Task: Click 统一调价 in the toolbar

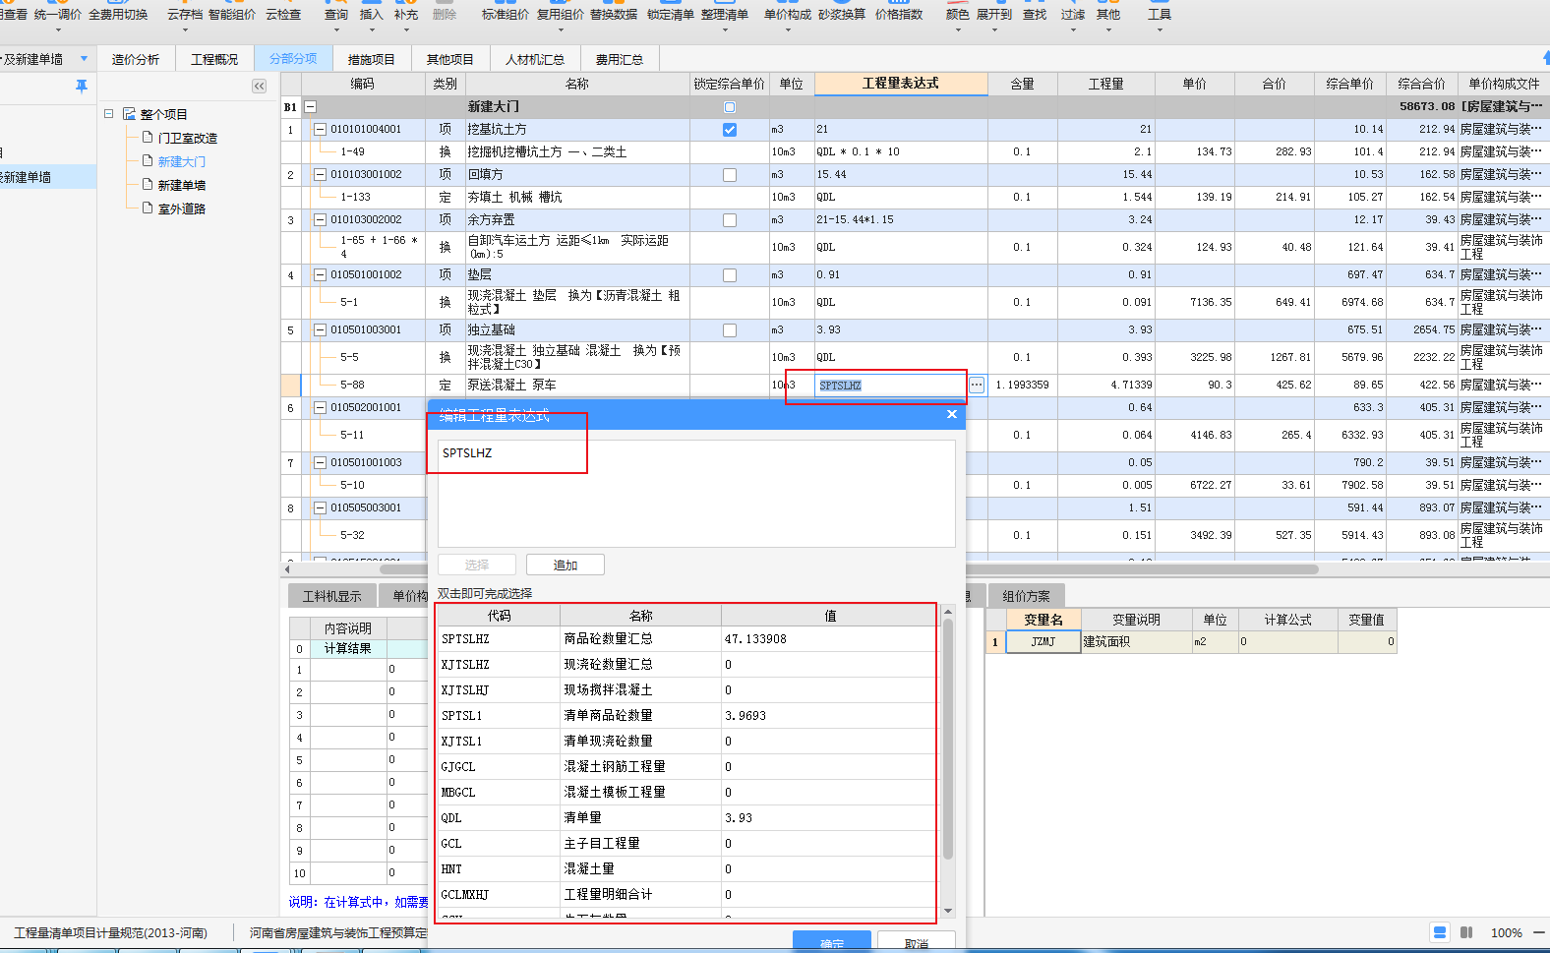Action: (58, 15)
